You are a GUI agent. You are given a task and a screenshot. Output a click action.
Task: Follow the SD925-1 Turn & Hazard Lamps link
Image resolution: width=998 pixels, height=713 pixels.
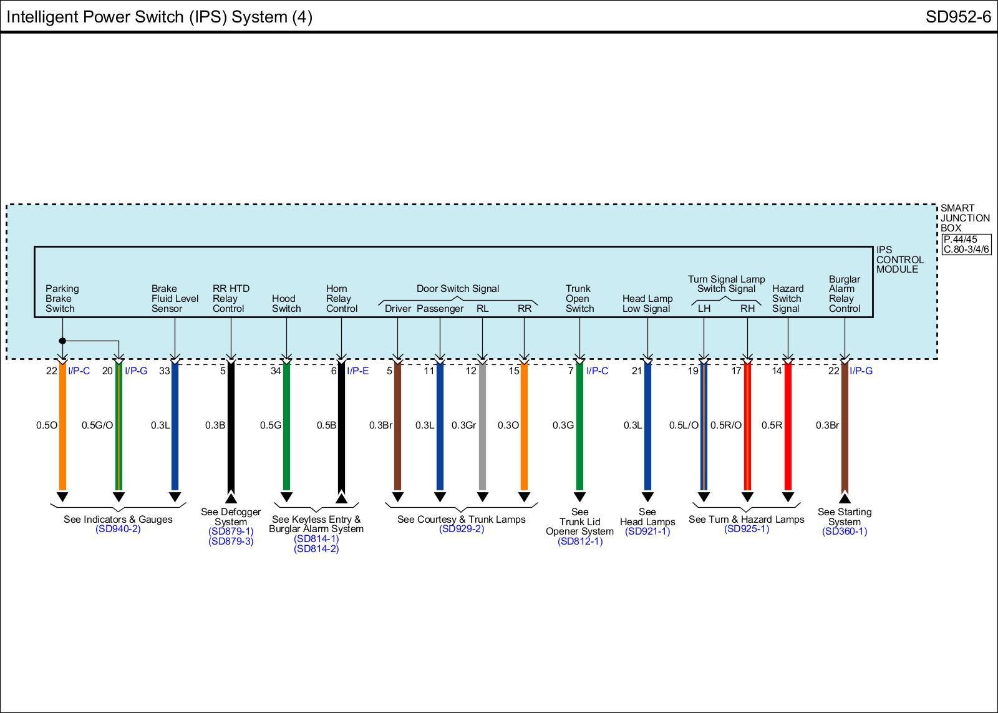click(746, 529)
